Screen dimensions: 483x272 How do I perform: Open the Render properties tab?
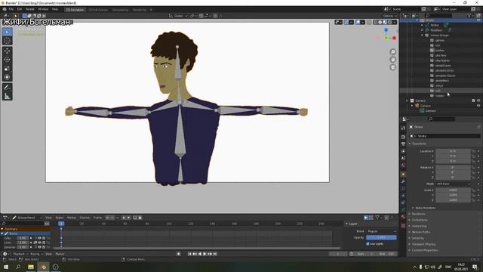[403, 137]
